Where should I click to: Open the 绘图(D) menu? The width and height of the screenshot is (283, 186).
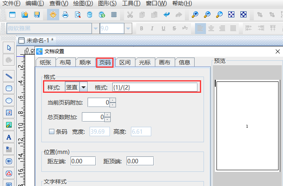click(83, 3)
